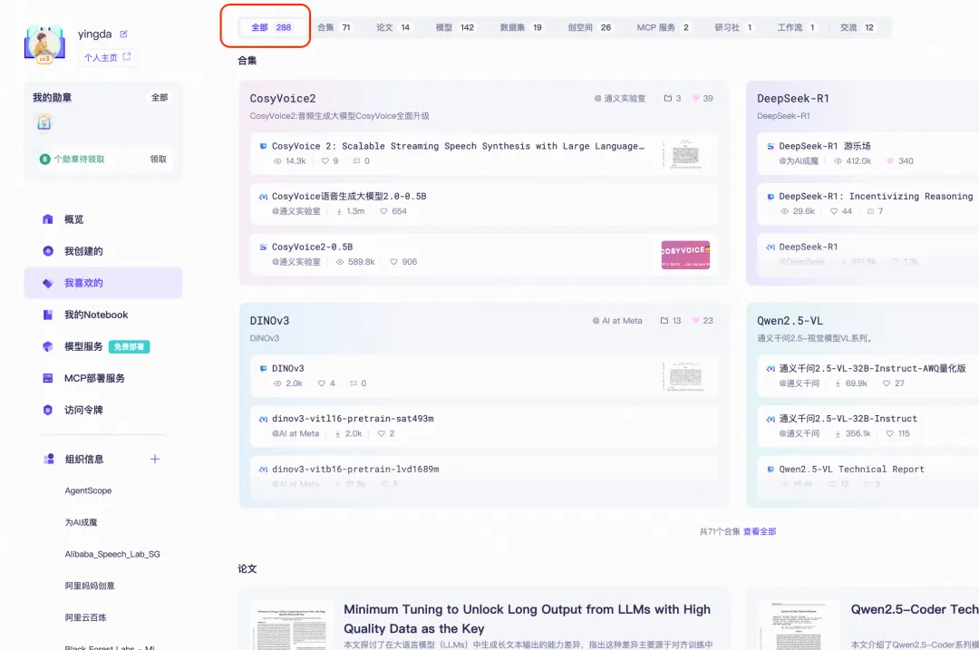Select the 我喜欢的 sidebar item

click(x=103, y=283)
